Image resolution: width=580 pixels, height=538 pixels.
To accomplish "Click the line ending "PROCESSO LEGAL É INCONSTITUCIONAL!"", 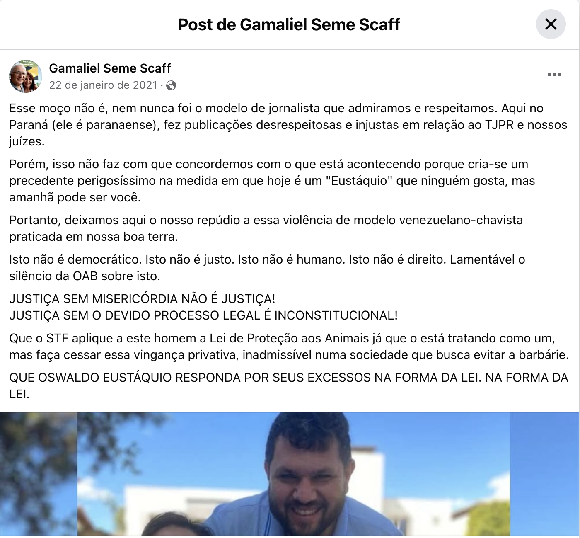I will coord(203,315).
